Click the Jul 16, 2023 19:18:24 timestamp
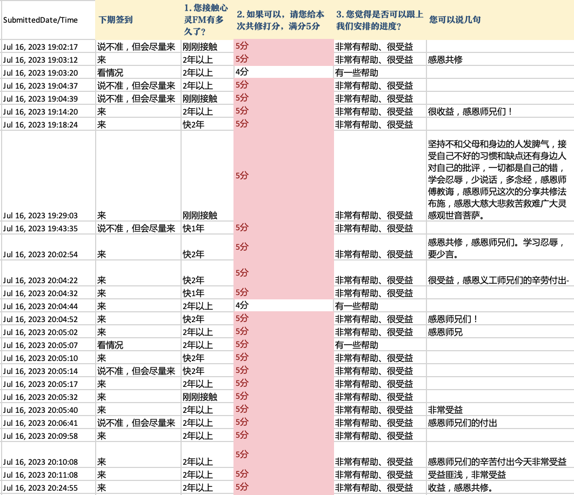 (41, 125)
